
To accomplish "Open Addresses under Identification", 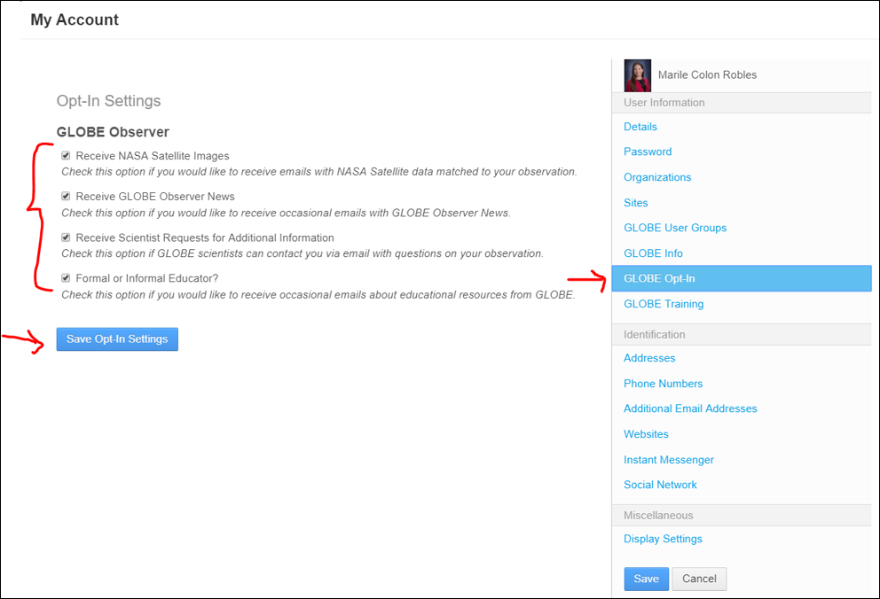I will [x=649, y=358].
